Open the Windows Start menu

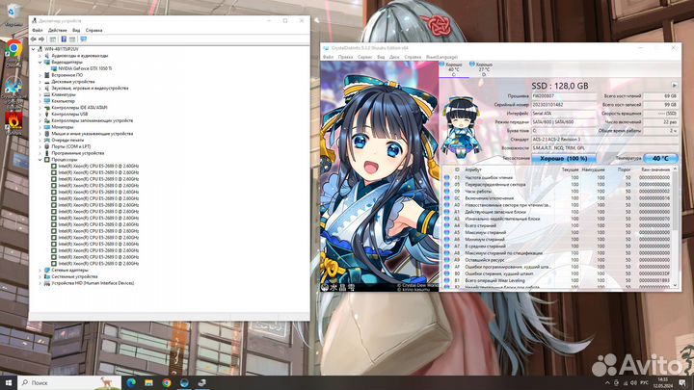point(9,383)
